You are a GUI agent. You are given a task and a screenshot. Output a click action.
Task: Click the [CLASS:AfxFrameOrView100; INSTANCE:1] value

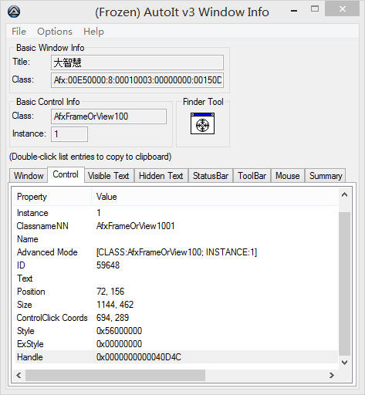pyautogui.click(x=177, y=252)
